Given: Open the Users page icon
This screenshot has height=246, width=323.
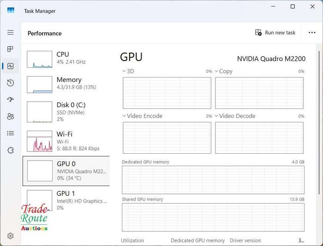Looking at the screenshot, I should pyautogui.click(x=11, y=116).
